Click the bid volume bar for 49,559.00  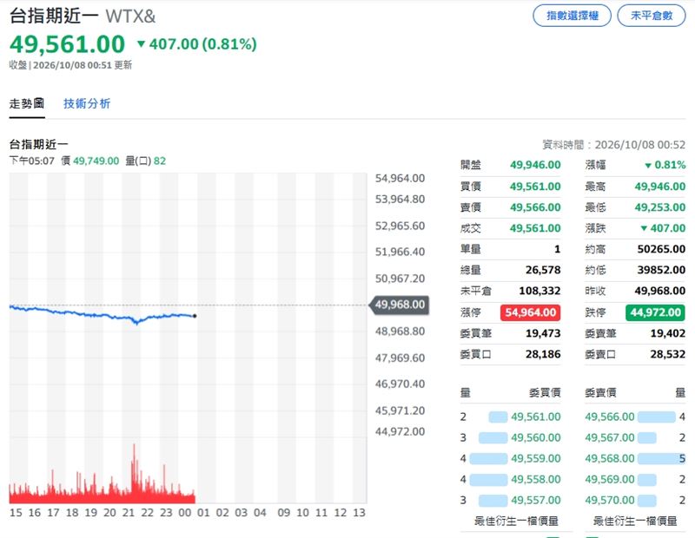[488, 458]
